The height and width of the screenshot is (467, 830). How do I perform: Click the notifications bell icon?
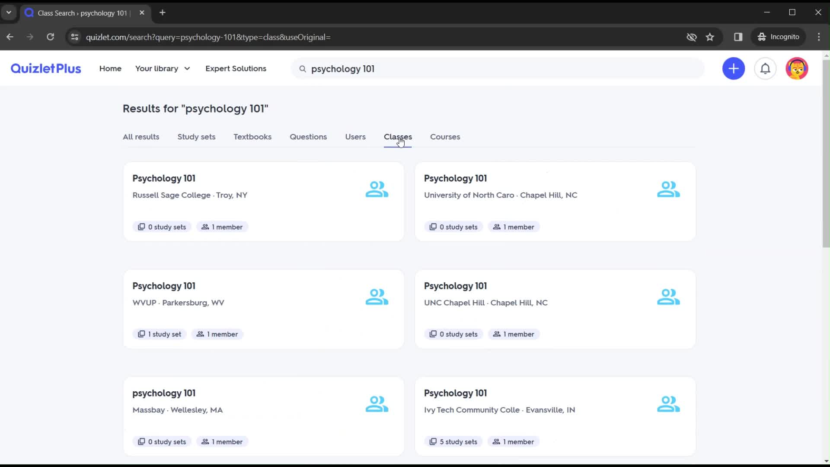point(766,68)
